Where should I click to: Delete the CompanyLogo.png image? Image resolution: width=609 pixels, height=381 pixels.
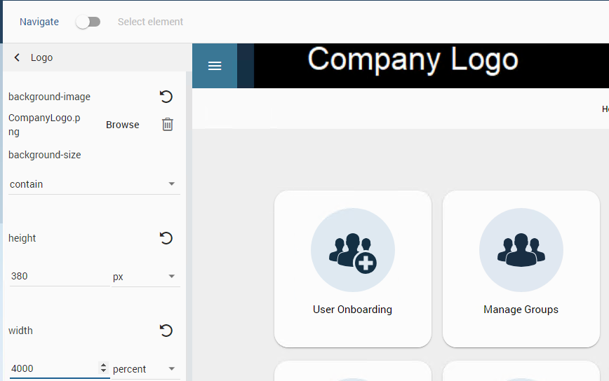point(168,125)
